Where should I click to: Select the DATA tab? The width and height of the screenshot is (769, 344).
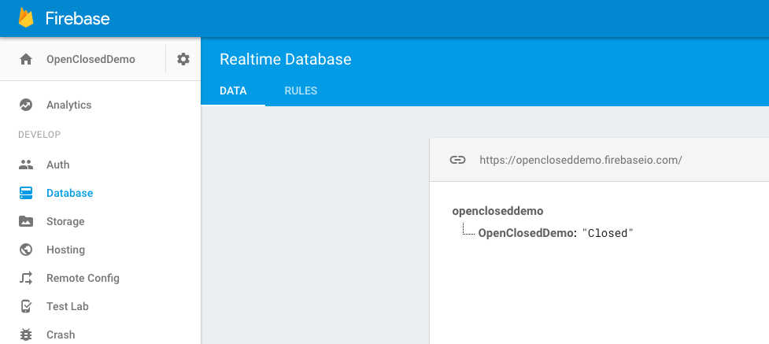click(x=233, y=91)
